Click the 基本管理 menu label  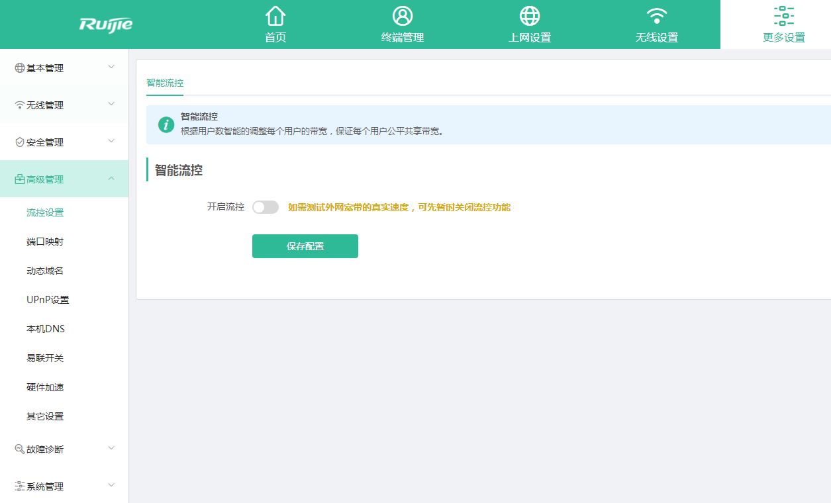point(45,68)
